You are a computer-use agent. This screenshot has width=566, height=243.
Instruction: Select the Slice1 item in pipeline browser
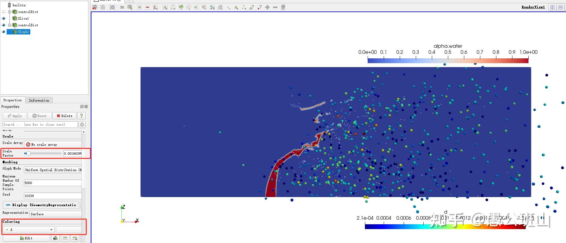point(23,18)
